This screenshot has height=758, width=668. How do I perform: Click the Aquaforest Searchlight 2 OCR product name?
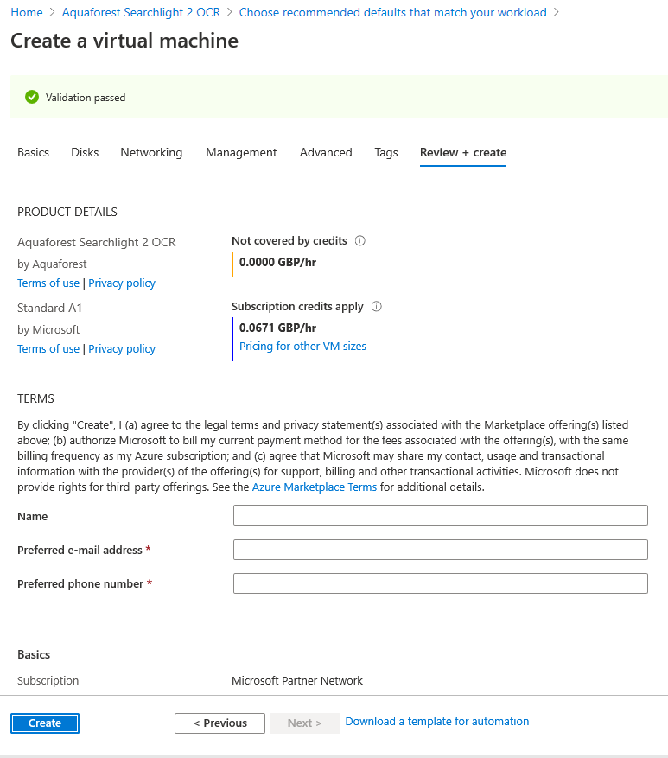point(97,242)
